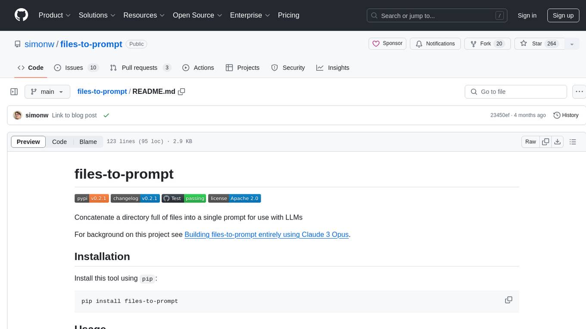The image size is (586, 329).
Task: Open the document outline list icon
Action: [x=573, y=142]
